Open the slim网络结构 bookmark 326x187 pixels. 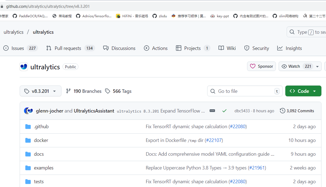(x=286, y=16)
